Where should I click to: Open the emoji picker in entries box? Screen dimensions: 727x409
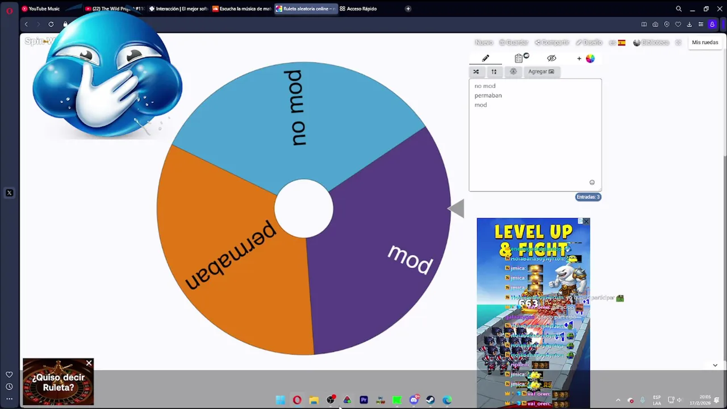click(592, 182)
